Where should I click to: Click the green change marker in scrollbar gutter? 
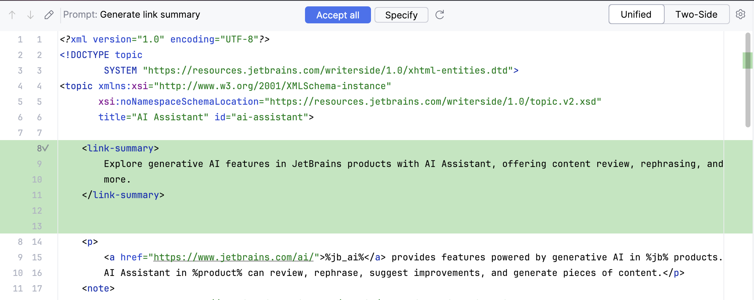point(747,60)
